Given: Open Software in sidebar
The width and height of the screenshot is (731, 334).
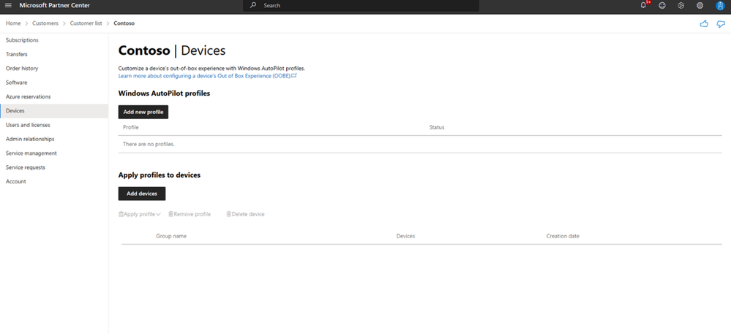Looking at the screenshot, I should pos(54,83).
